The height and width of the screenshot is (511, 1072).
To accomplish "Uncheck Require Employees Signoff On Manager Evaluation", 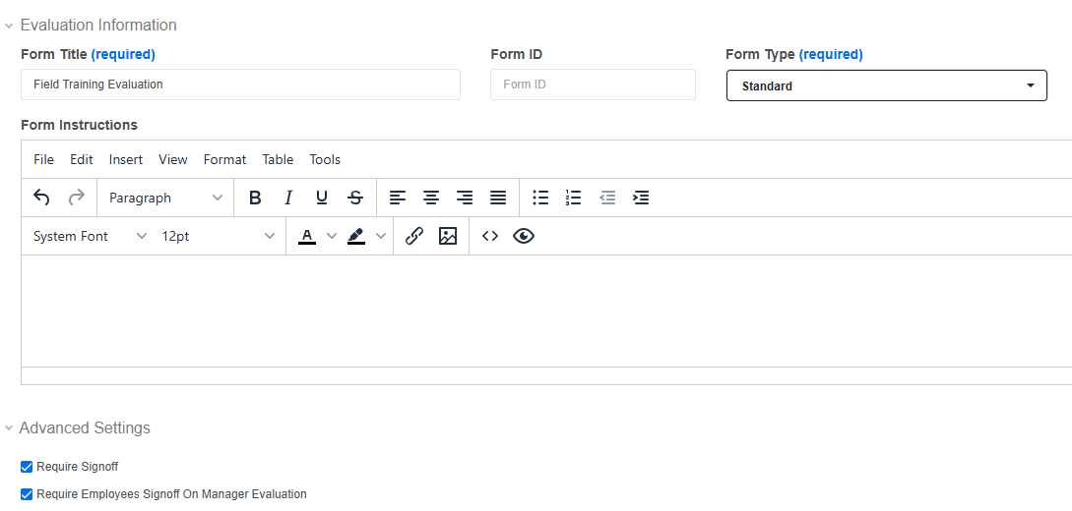I will 27,494.
